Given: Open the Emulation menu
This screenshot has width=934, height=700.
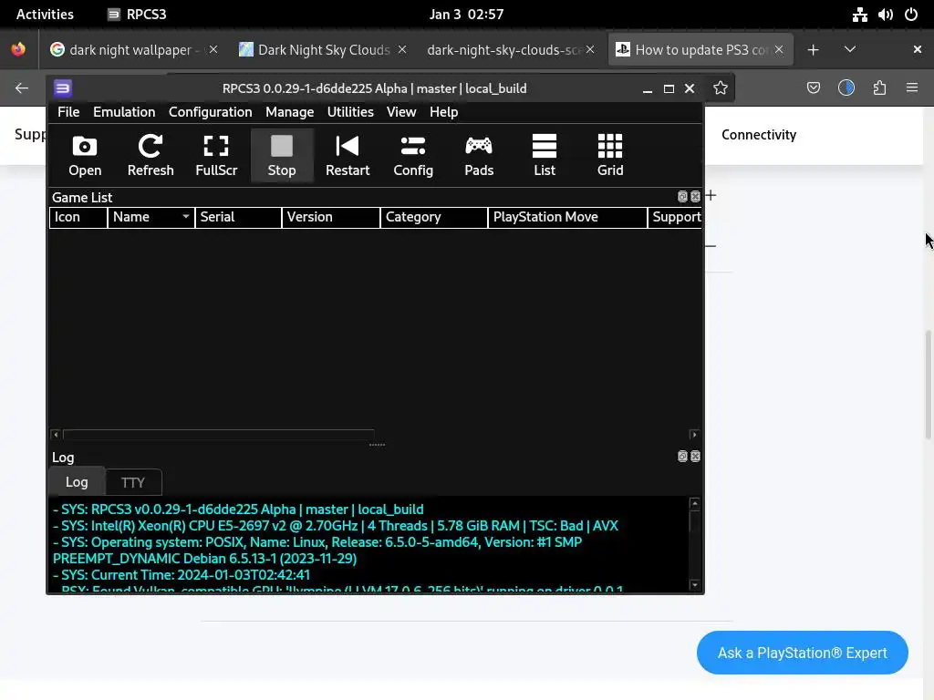Looking at the screenshot, I should 124,112.
